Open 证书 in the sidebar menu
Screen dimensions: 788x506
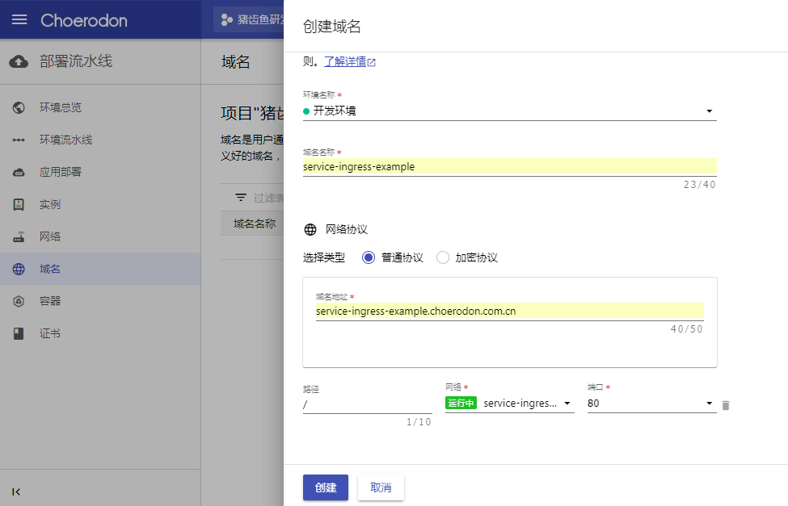50,333
